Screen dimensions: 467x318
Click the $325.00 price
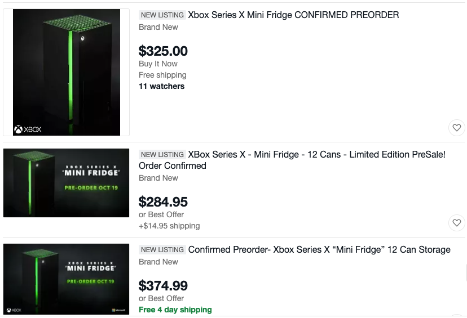163,51
